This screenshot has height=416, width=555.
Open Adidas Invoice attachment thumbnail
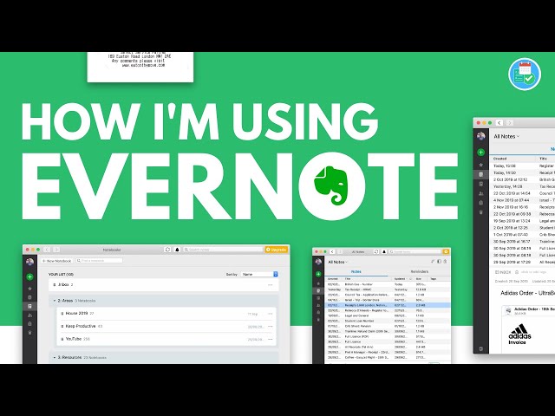[x=519, y=335]
